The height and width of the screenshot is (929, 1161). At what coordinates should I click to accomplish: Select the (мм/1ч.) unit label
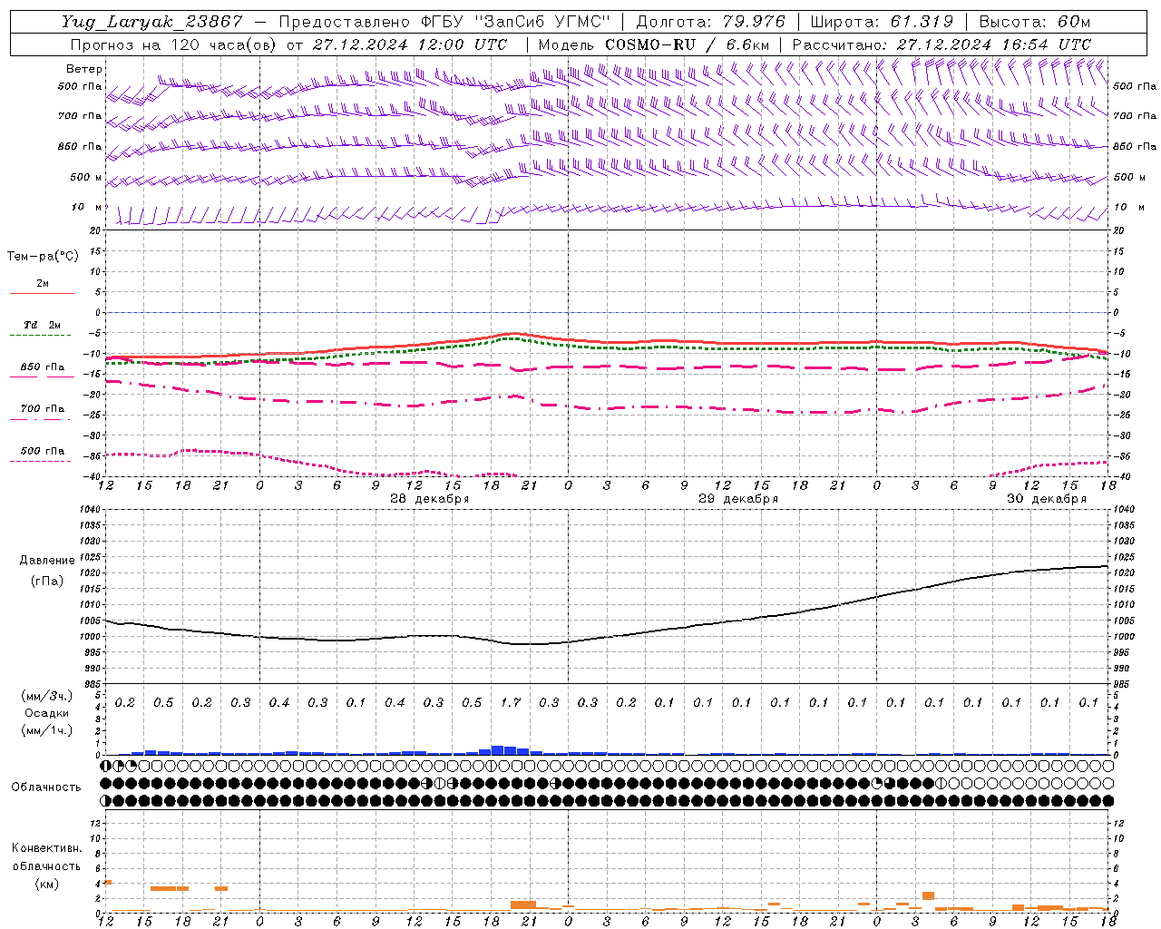pos(47,730)
